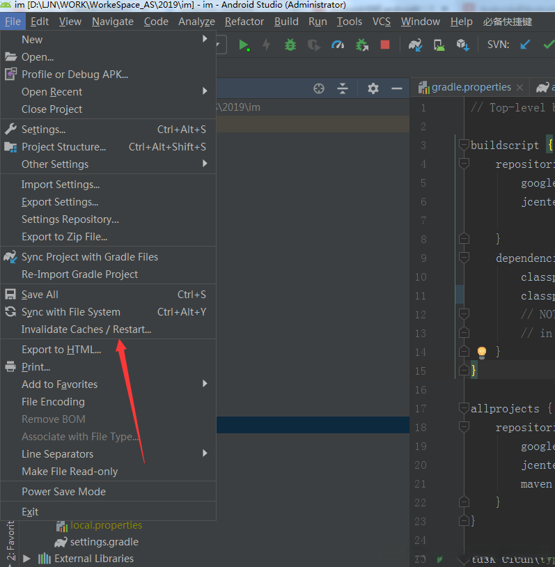Open the AVD Manager icon
The image size is (555, 567).
(x=439, y=45)
